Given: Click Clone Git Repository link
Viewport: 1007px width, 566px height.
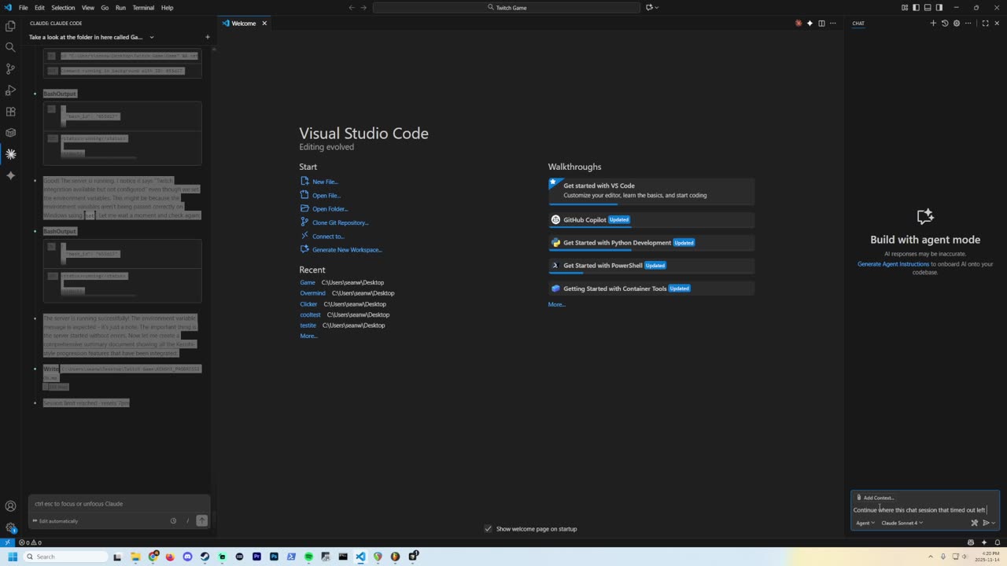Looking at the screenshot, I should click(x=341, y=222).
